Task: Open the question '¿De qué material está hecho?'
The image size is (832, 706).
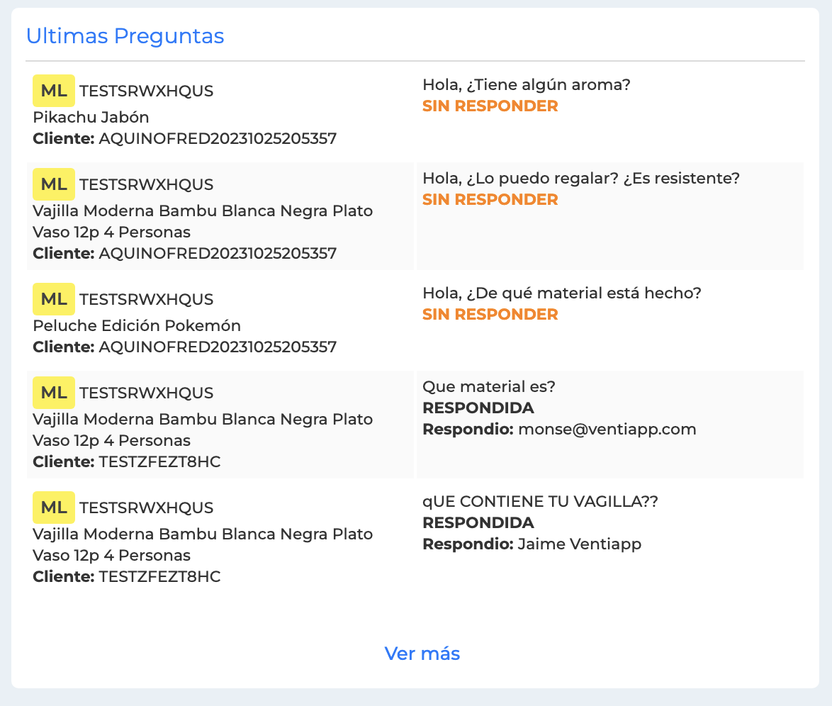Action: (584, 293)
